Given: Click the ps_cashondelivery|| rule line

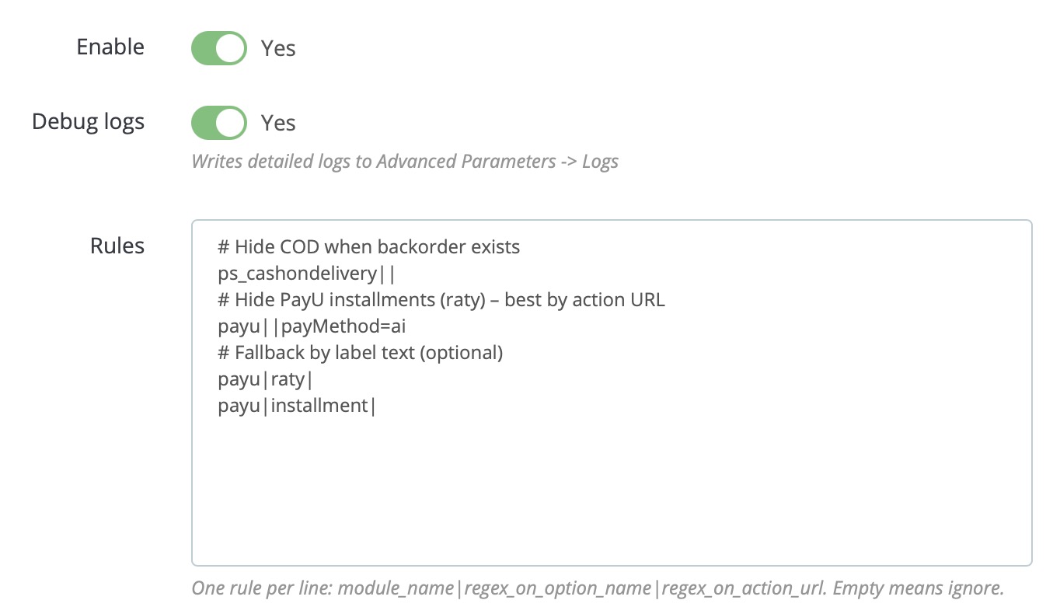Looking at the screenshot, I should coord(307,274).
